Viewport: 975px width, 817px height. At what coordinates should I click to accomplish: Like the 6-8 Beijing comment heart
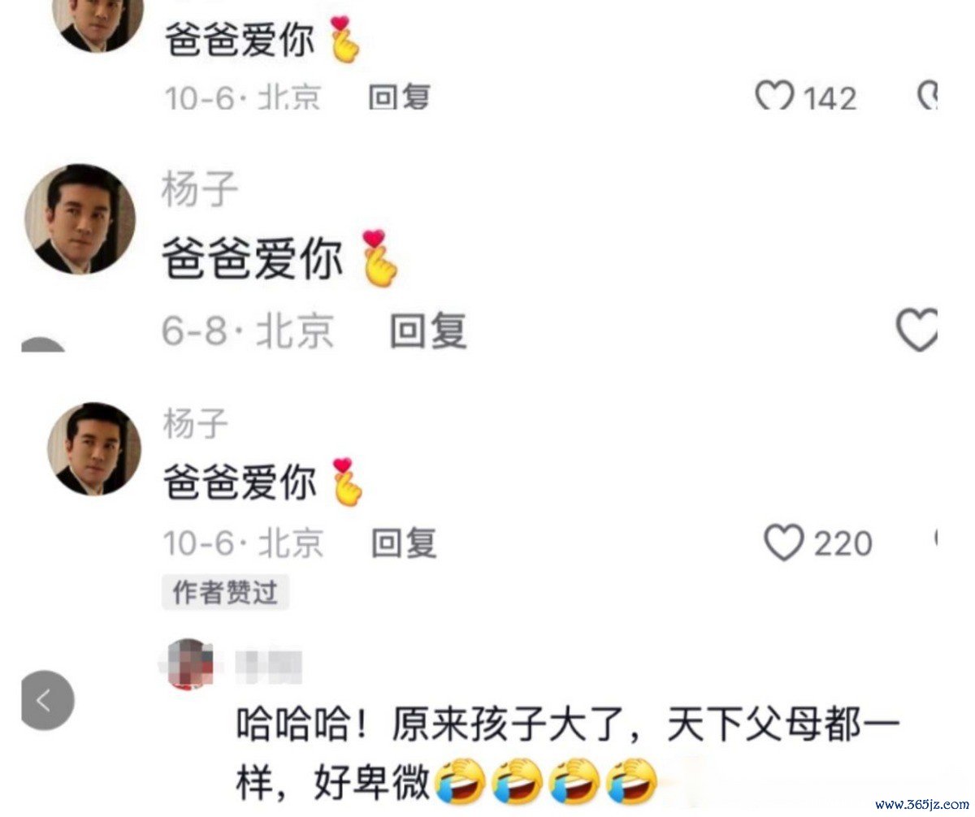click(x=916, y=330)
